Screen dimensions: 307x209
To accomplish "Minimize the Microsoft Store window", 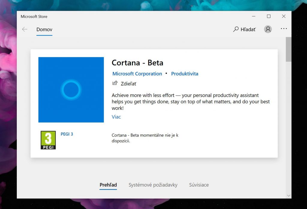I will click(x=254, y=16).
